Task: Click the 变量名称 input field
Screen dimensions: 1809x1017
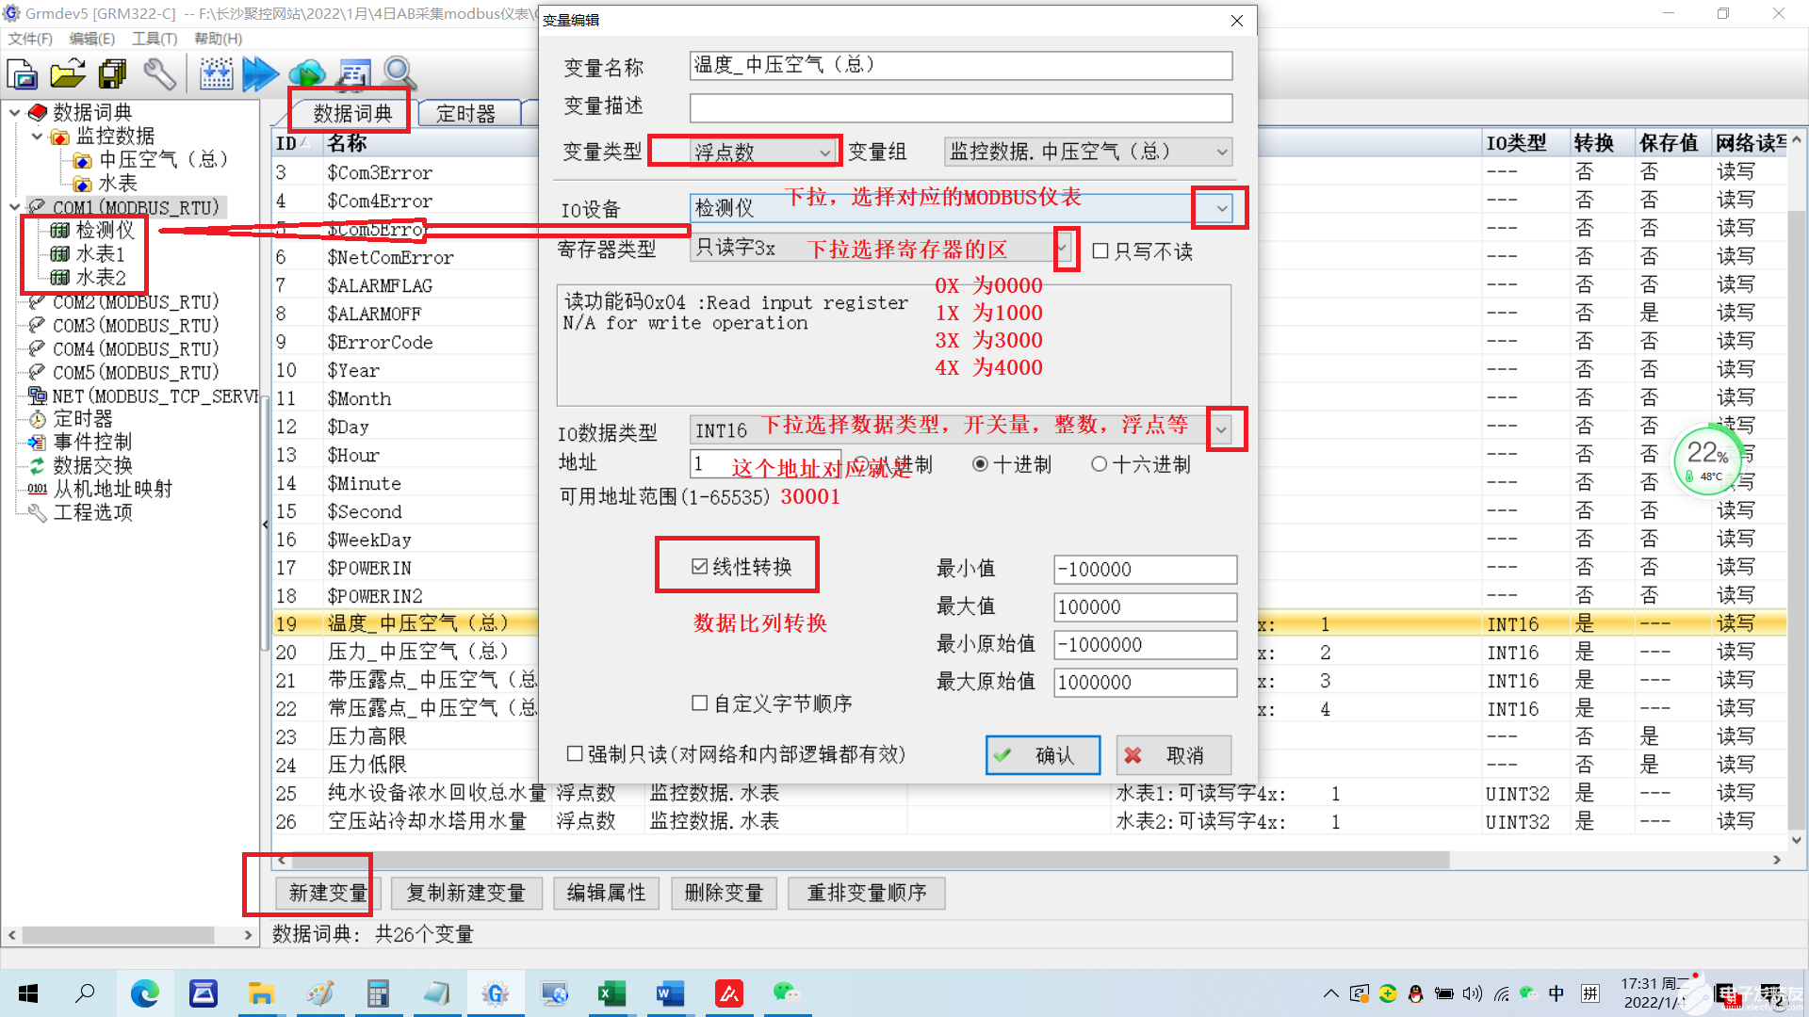Action: (961, 65)
